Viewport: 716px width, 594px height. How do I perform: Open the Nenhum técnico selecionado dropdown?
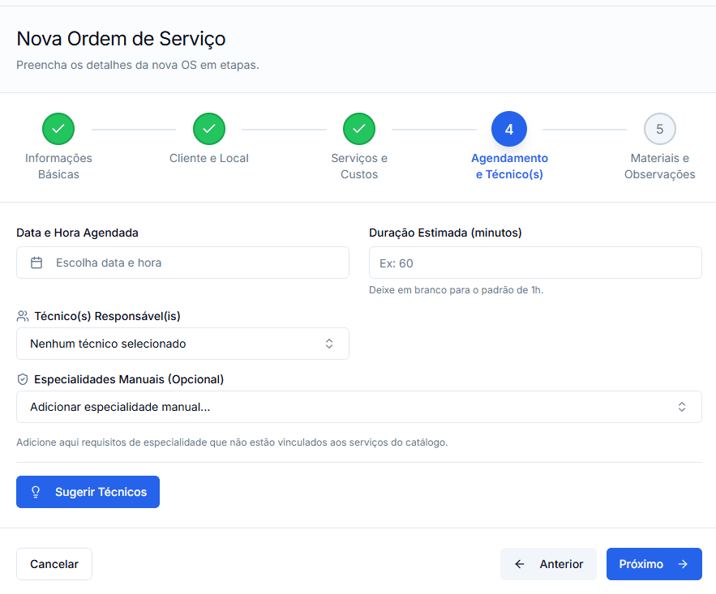pos(182,344)
